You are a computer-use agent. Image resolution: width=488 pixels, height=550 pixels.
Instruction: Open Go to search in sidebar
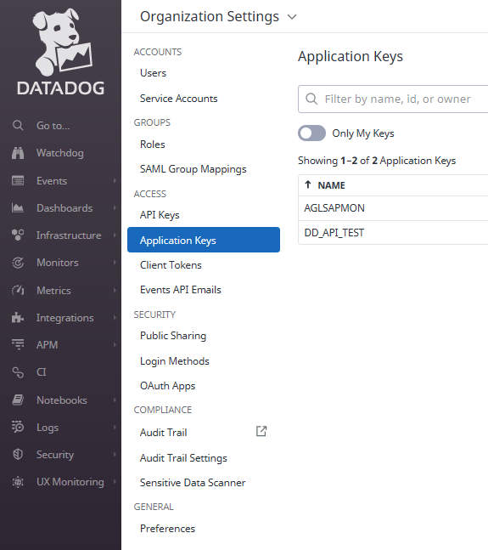point(53,126)
